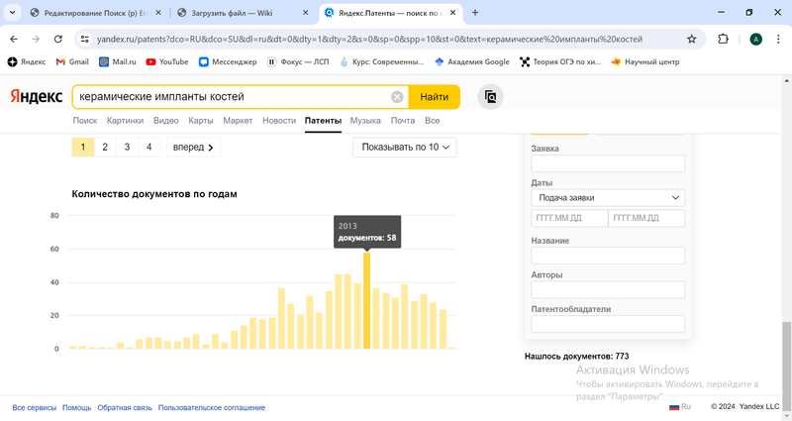Reload the page using the refresh icon

click(59, 39)
